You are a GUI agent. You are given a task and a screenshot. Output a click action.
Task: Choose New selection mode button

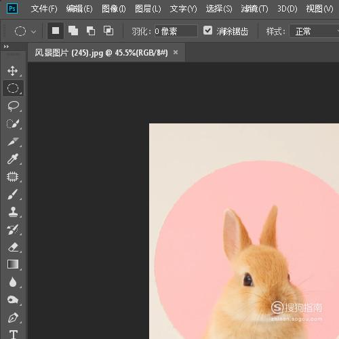56,31
